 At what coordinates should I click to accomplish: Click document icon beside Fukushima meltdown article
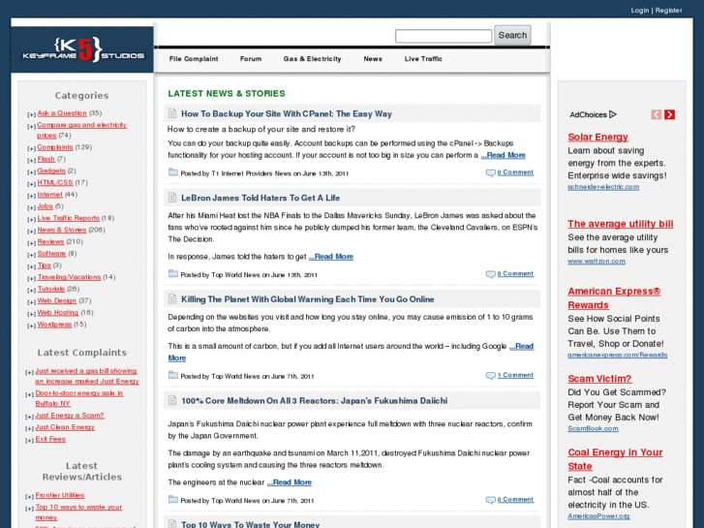(172, 400)
